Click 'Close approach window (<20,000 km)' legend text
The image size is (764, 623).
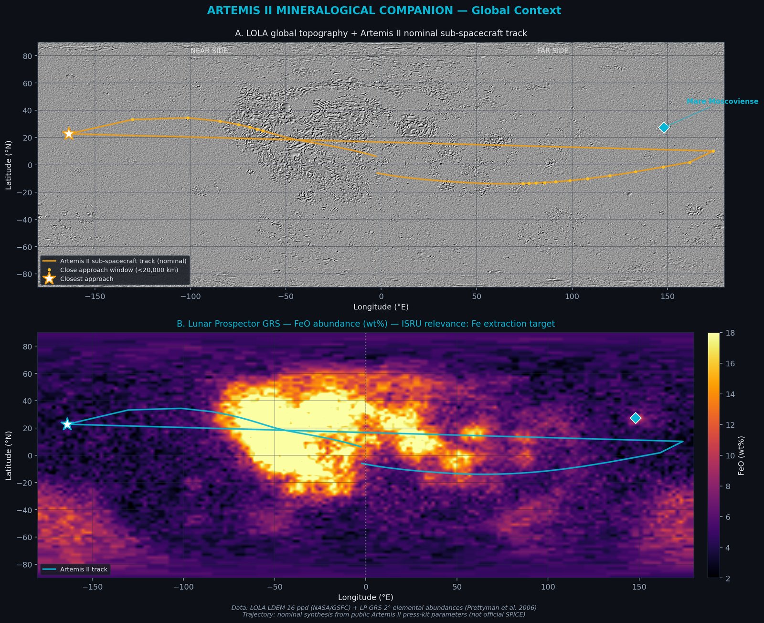pyautogui.click(x=119, y=270)
